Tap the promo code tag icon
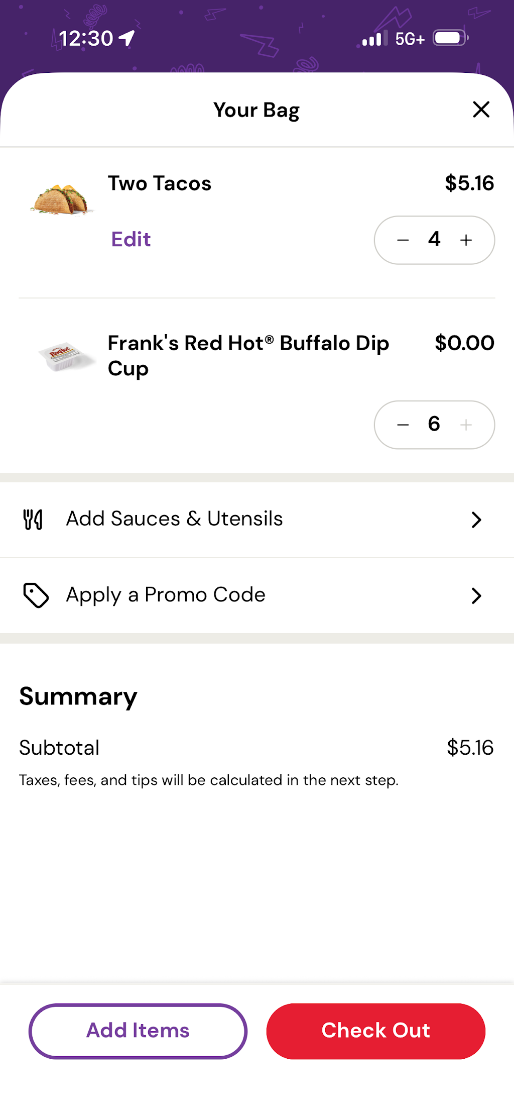 [36, 595]
